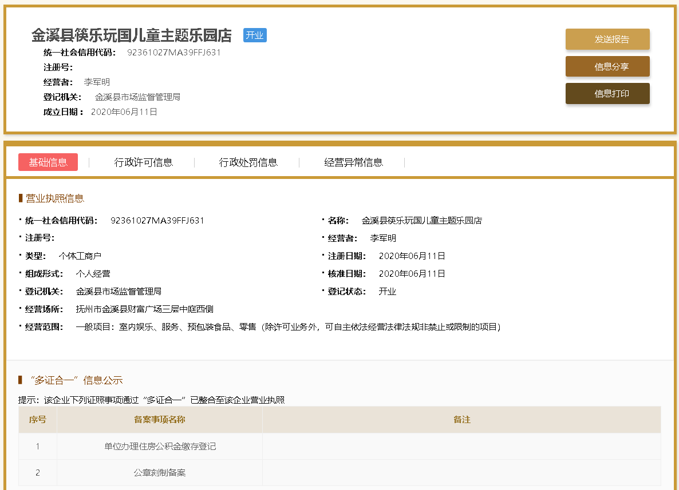Viewport: 679px width, 490px height.
Task: Click the 经营者 value 李军明 in license info
Action: click(x=383, y=238)
